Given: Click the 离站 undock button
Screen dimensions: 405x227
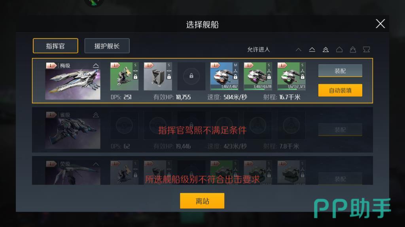Looking at the screenshot, I should click(x=202, y=201).
